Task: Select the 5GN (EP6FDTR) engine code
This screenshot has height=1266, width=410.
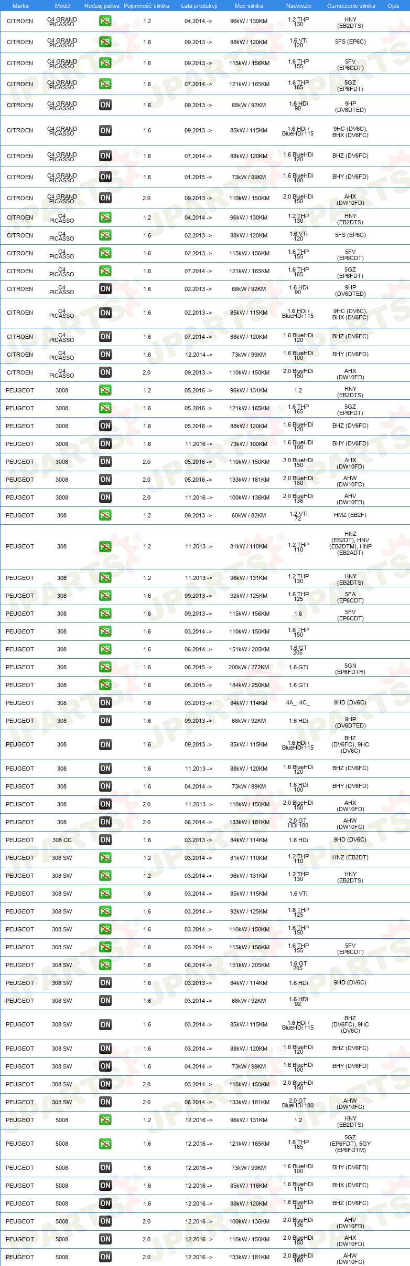Action: click(350, 669)
